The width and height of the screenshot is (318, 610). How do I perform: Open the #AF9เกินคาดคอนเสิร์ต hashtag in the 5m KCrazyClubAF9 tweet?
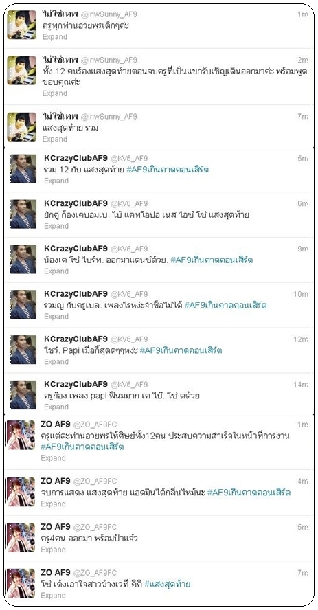[168, 170]
